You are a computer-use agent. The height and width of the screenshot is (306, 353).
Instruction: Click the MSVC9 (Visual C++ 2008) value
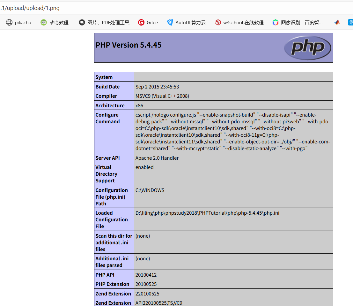tap(162, 96)
